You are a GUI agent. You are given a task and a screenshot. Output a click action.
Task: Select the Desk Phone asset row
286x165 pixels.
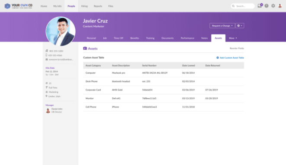click(x=164, y=81)
